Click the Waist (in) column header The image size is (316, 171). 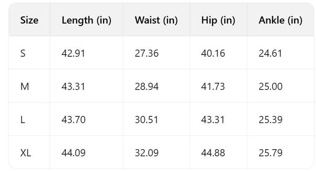tap(156, 20)
